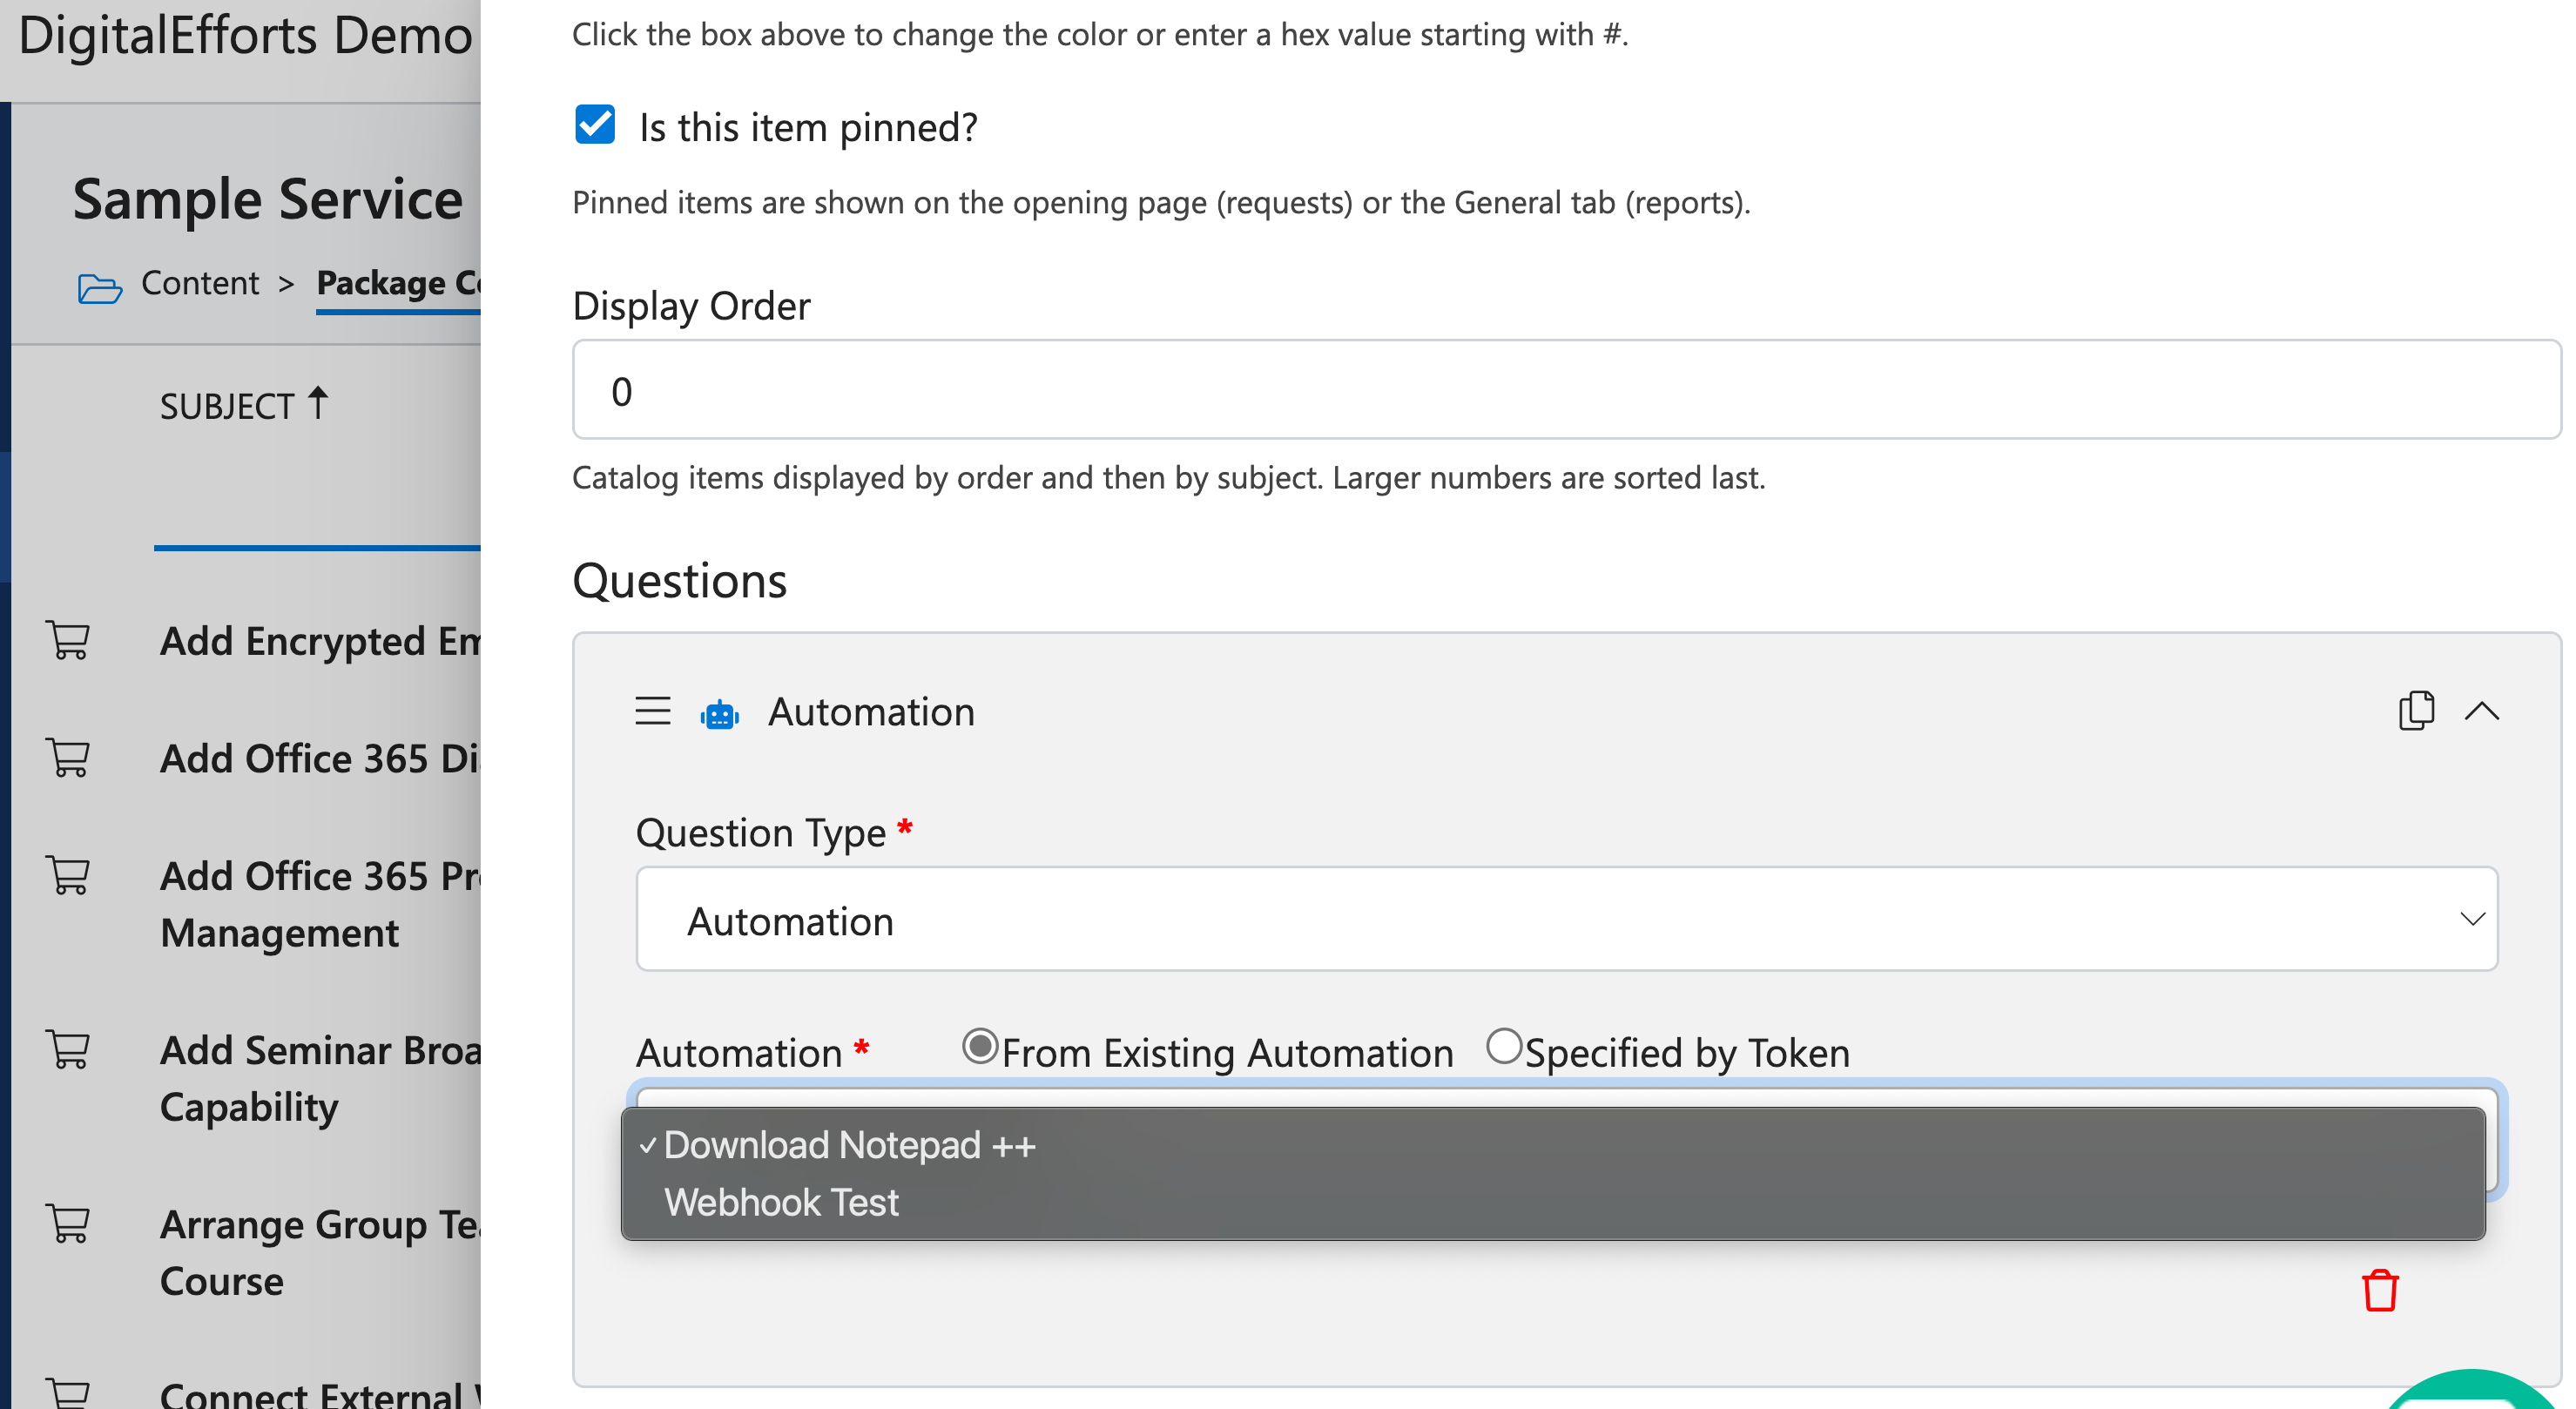
Task: Select Specified by Token option
Action: 1503,1046
